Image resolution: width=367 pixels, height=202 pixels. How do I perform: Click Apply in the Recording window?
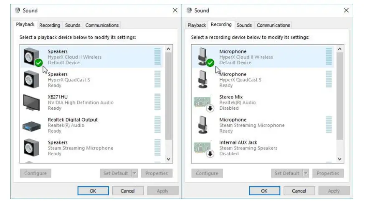tap(334, 191)
